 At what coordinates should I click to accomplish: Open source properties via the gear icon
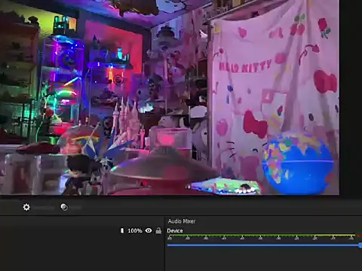(26, 207)
